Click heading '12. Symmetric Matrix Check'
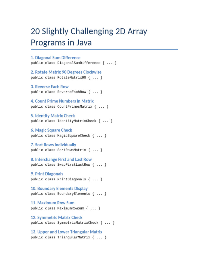 pyautogui.click(x=57, y=218)
